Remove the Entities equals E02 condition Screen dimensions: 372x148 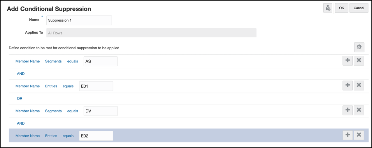click(359, 135)
